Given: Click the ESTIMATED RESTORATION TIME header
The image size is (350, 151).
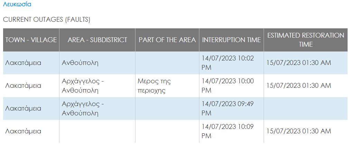Looking at the screenshot, I should click(x=306, y=40).
